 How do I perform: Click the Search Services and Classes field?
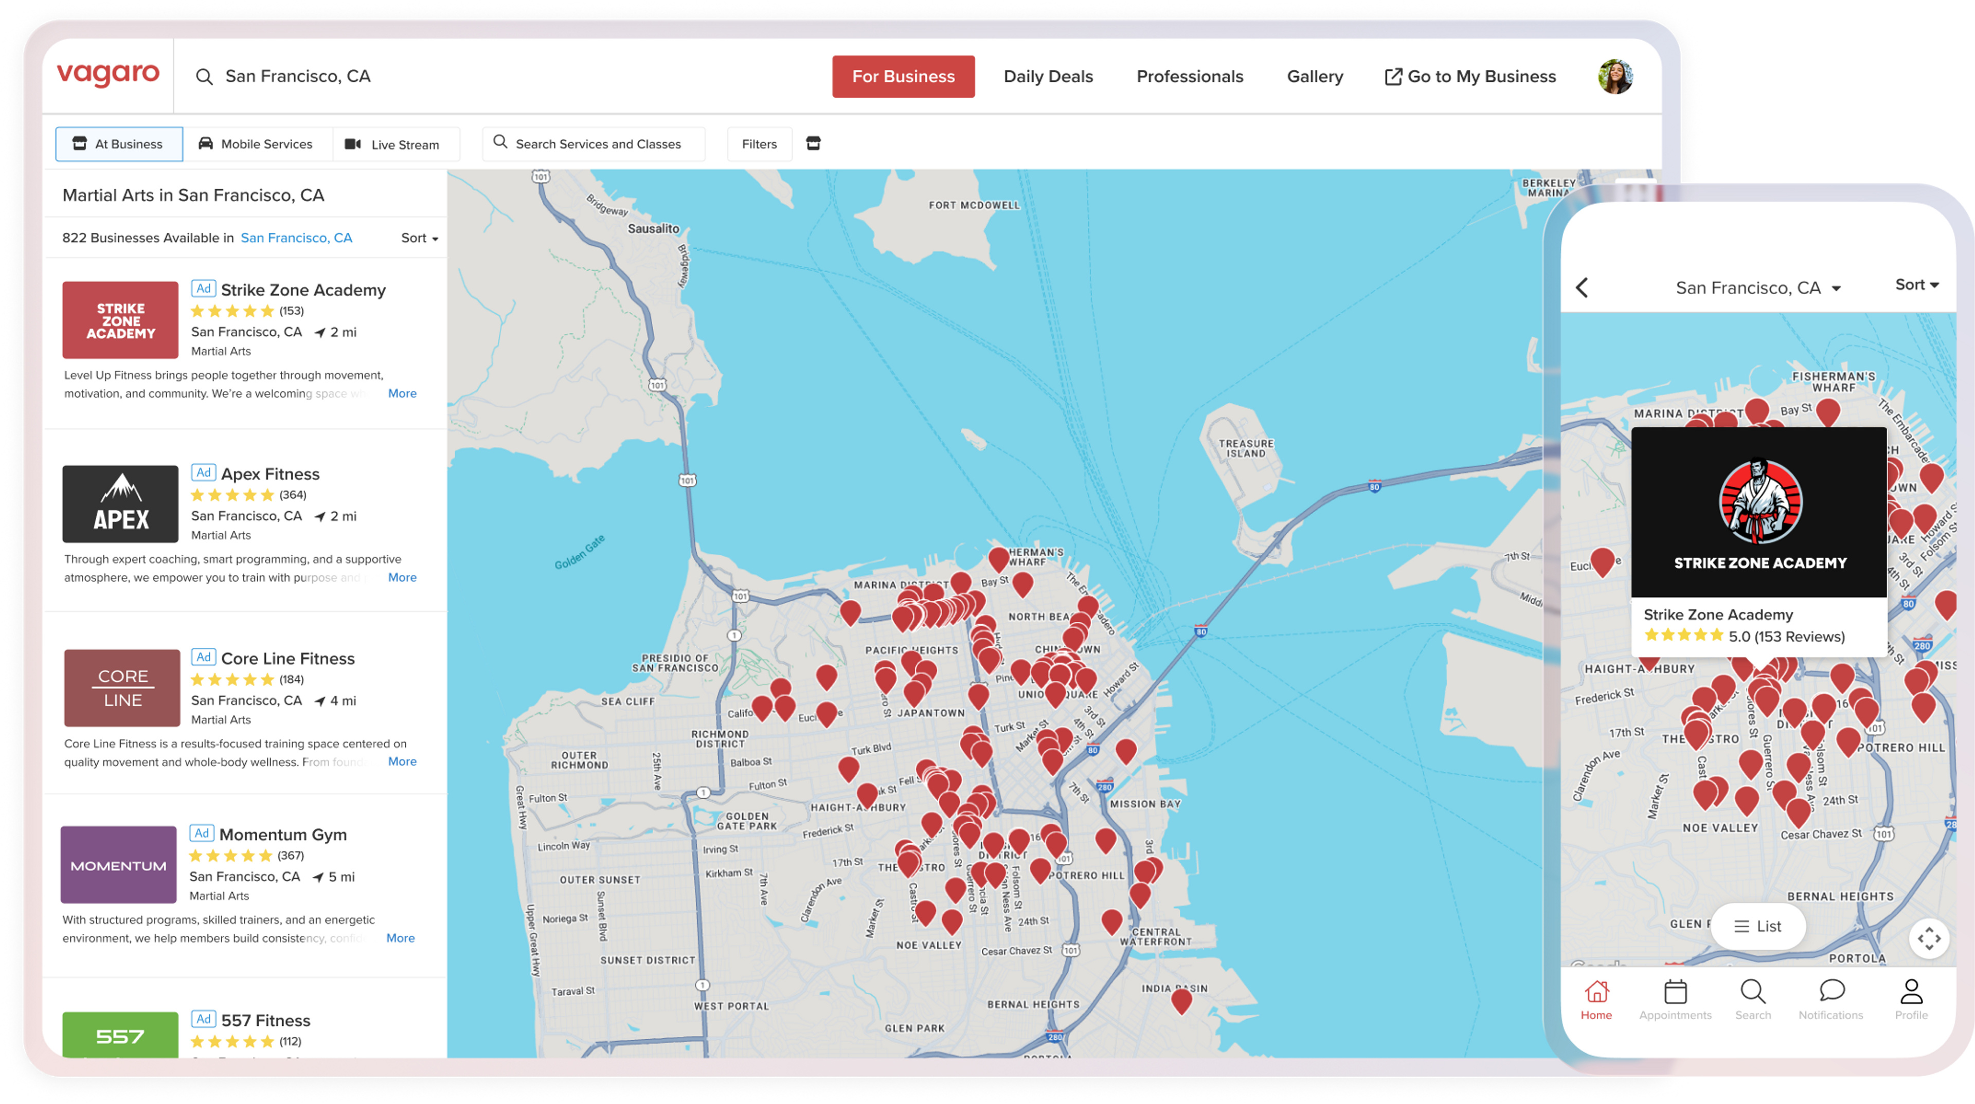[594, 144]
